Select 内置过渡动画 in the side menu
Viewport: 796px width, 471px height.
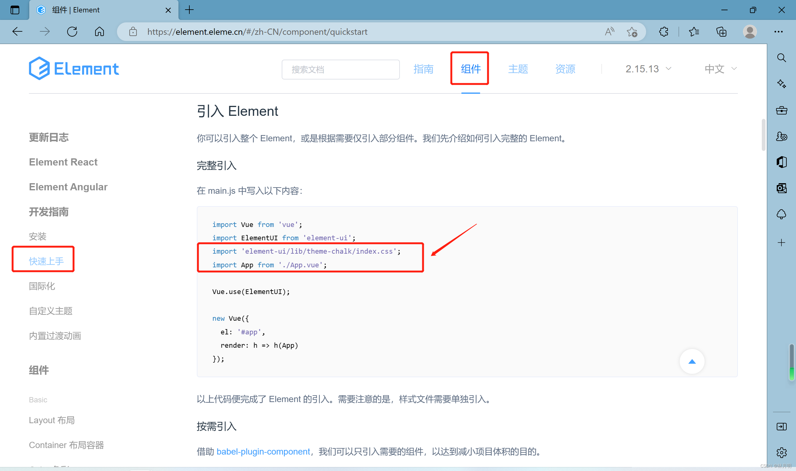coord(55,336)
